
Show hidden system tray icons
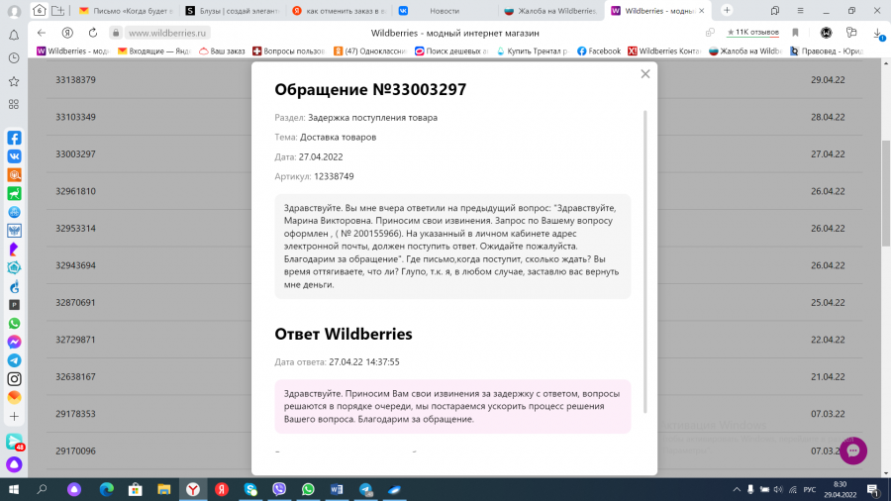737,490
